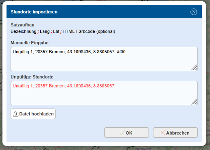Click the Manuelle Eingabe label

click(29, 43)
